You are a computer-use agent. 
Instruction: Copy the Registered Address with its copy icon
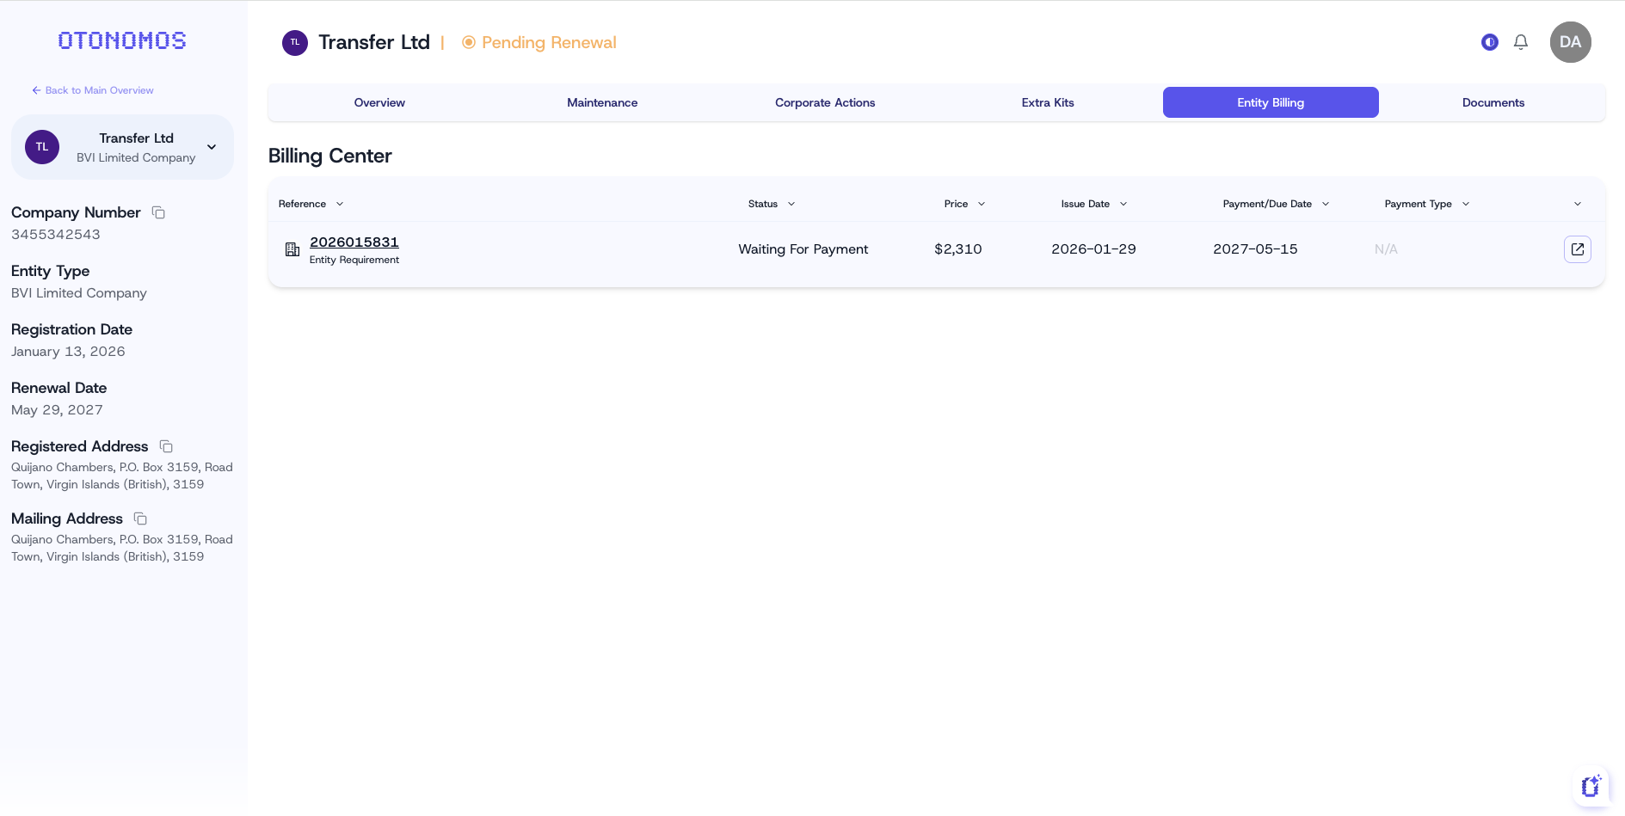pos(165,446)
